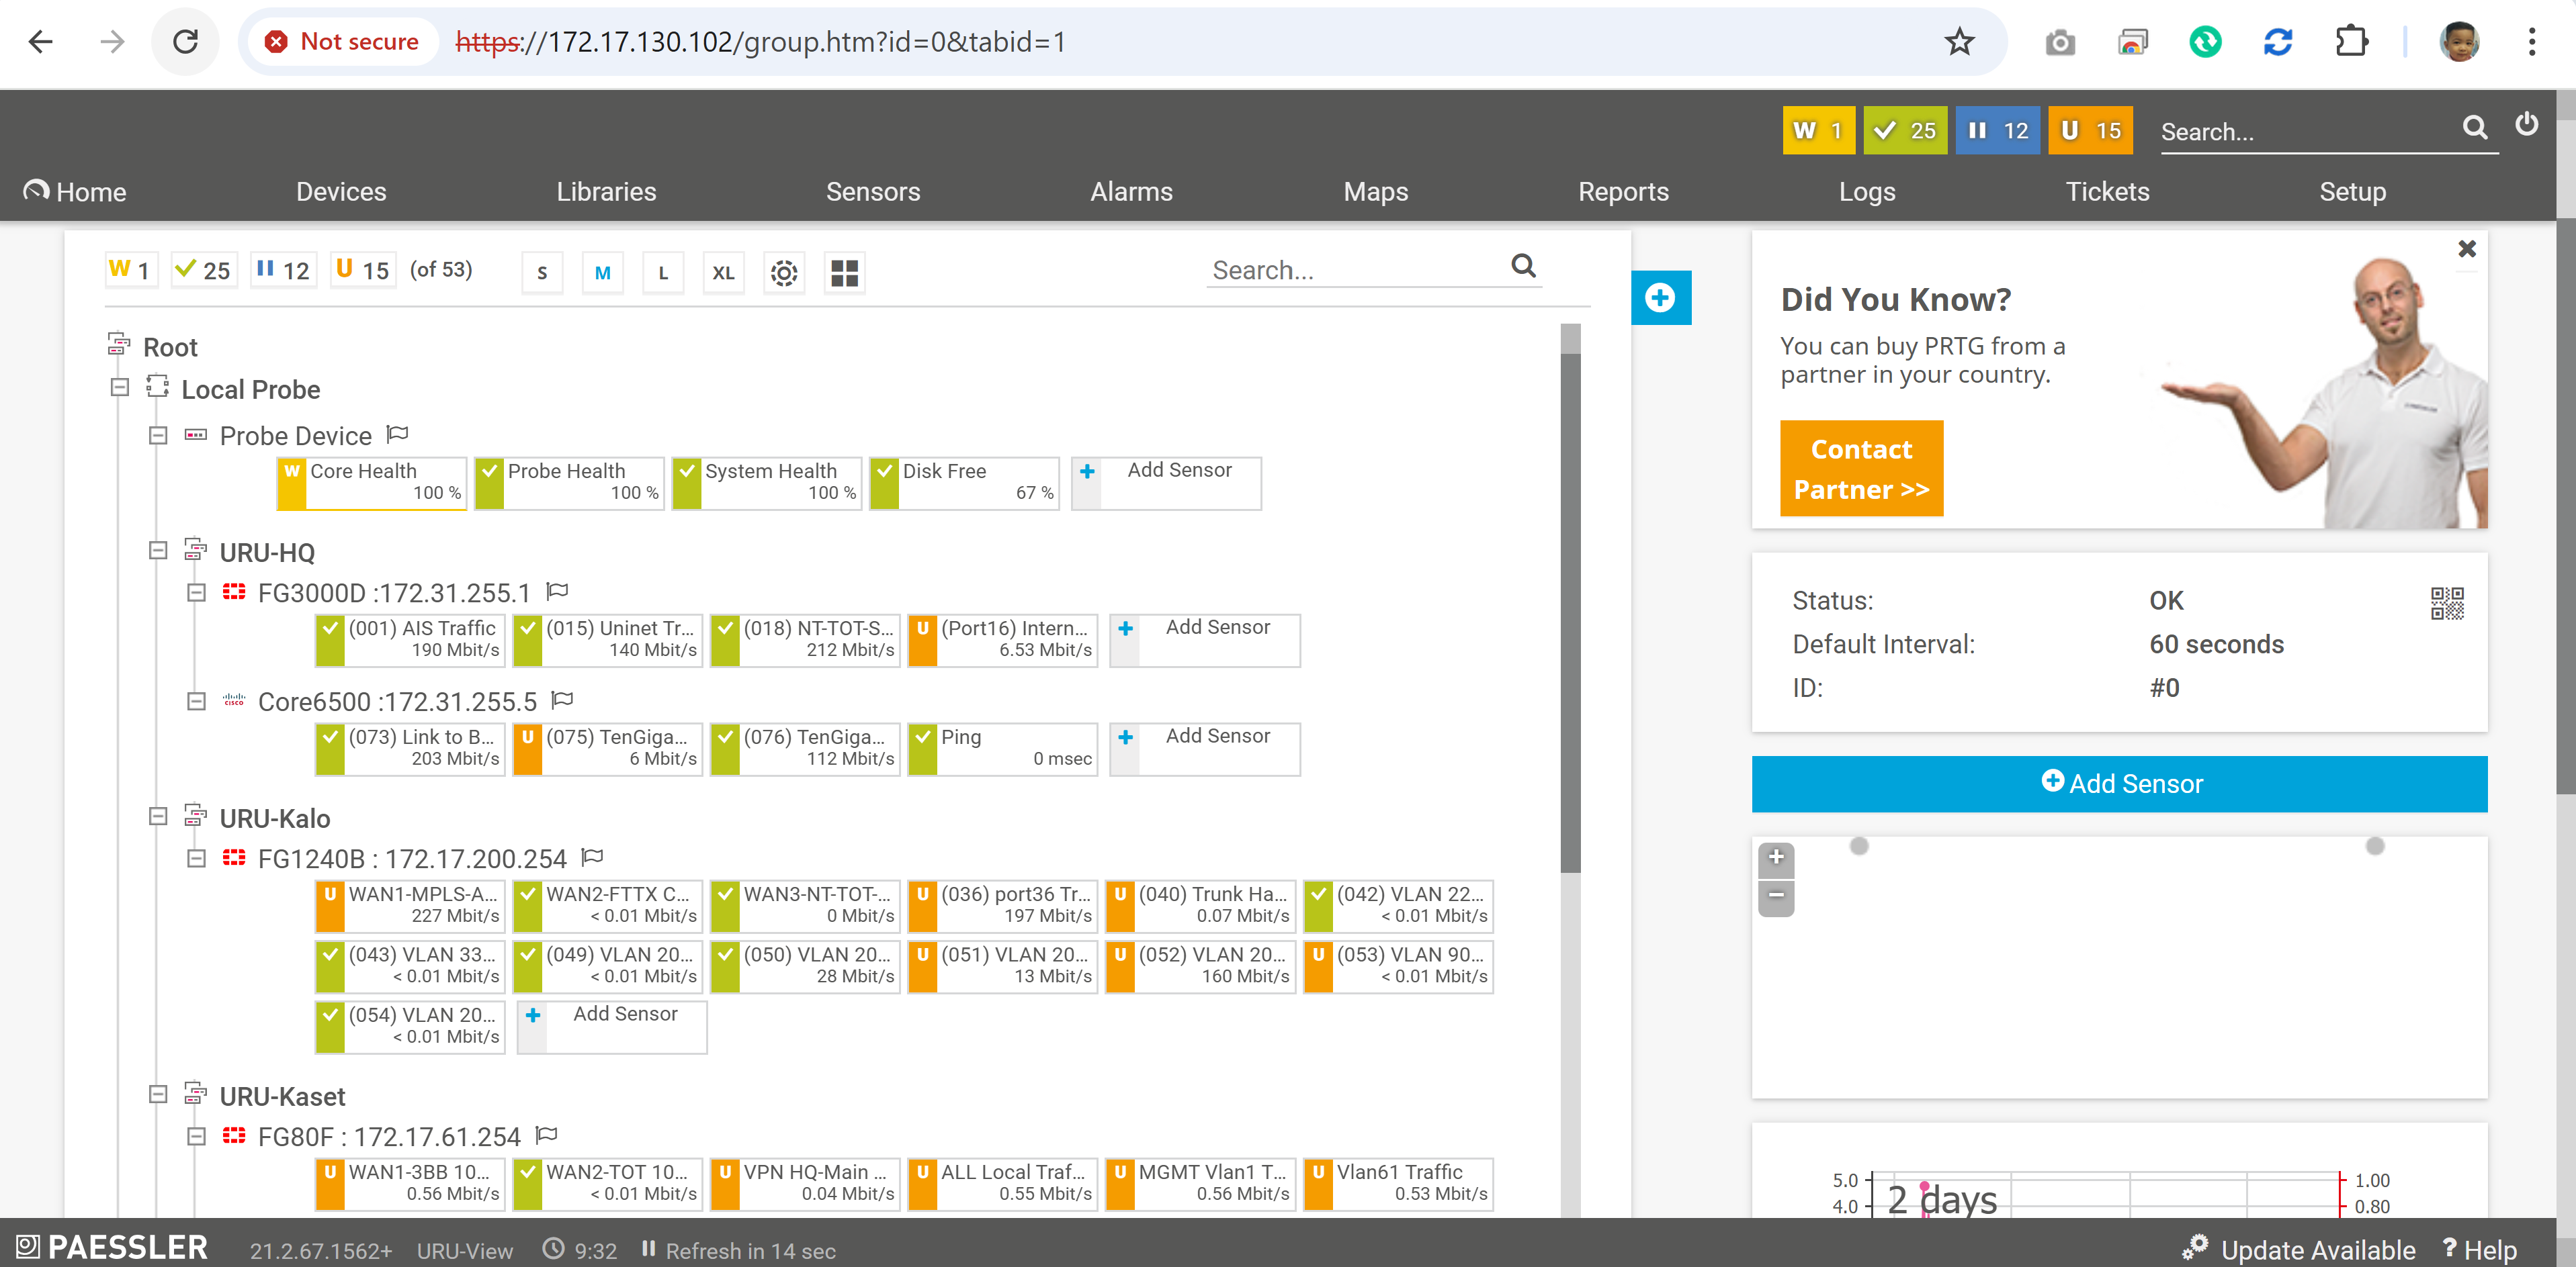Click the Contact Partner button
The image size is (2576, 1267).
pyautogui.click(x=1861, y=469)
